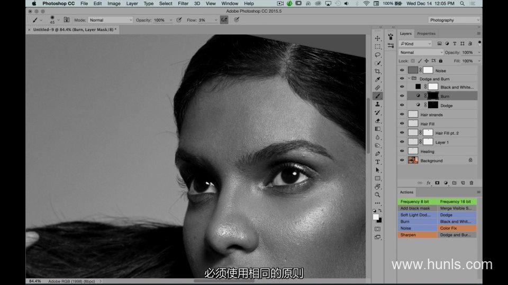Switch to the Properties tab
508x285 pixels.
pos(426,34)
